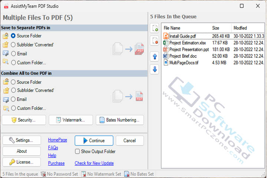
Task: Select Subfolder 'Converted' under Combine All
Action: (x=13, y=90)
